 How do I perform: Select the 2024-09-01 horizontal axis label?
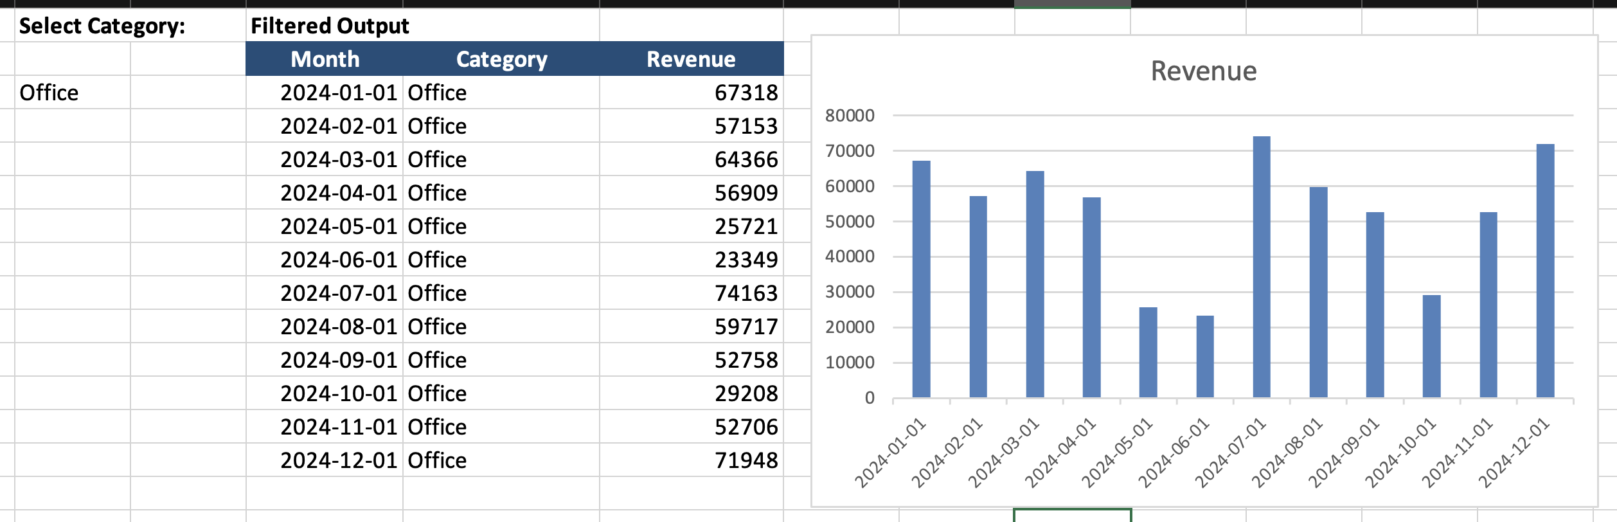1345,453
